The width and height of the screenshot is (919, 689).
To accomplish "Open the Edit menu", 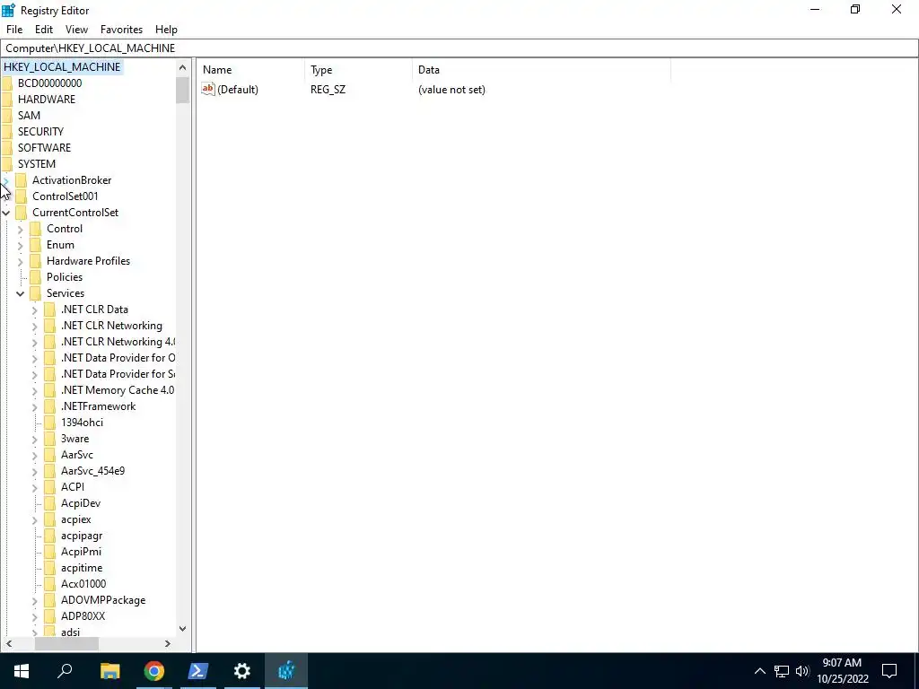I will point(44,30).
